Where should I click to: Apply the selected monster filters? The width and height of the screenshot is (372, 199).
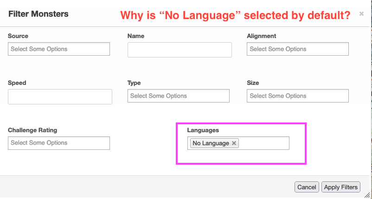[341, 187]
